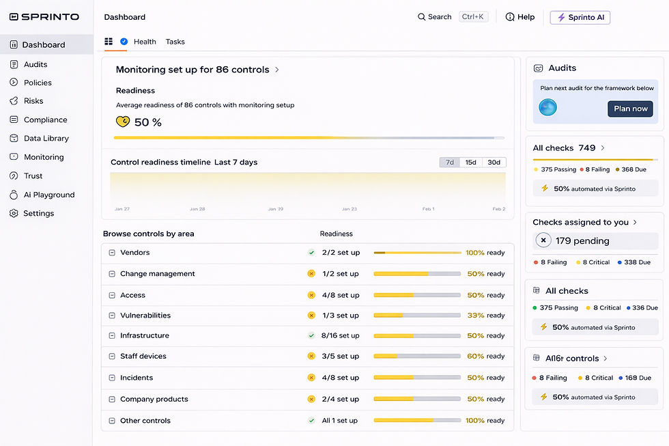Click the Vendors readiness progress bar
This screenshot has width=669, height=446.
coord(416,253)
